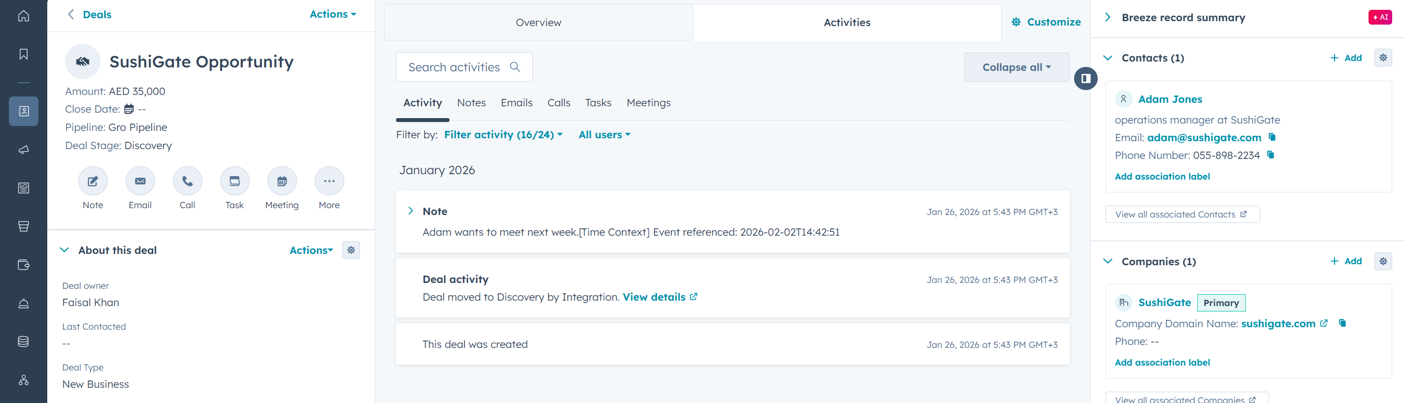Open the Collapse all dropdown
1404x403 pixels.
pyautogui.click(x=1016, y=67)
